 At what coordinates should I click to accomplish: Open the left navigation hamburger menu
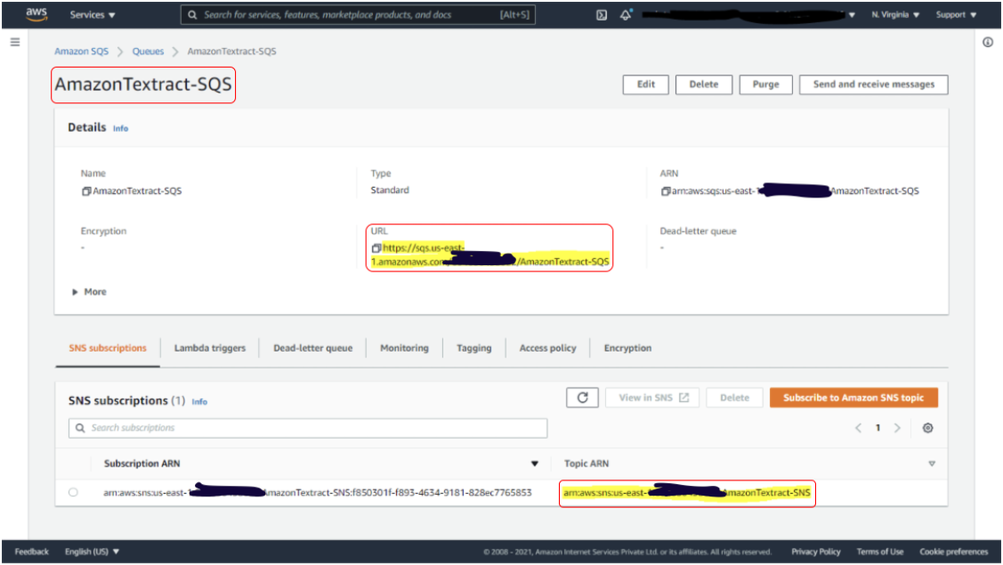pos(15,40)
